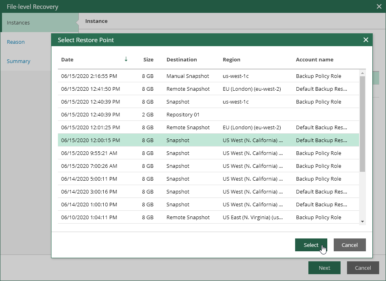Image resolution: width=386 pixels, height=281 pixels.
Task: Click Next in File-level Recovery wizard
Action: pos(324,268)
